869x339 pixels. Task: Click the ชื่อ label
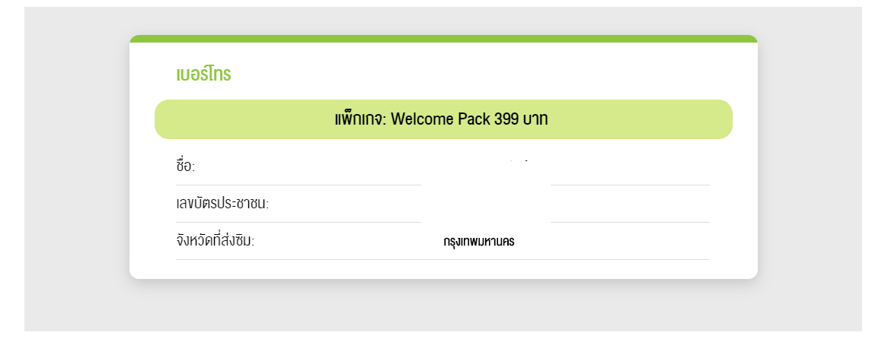coord(185,166)
